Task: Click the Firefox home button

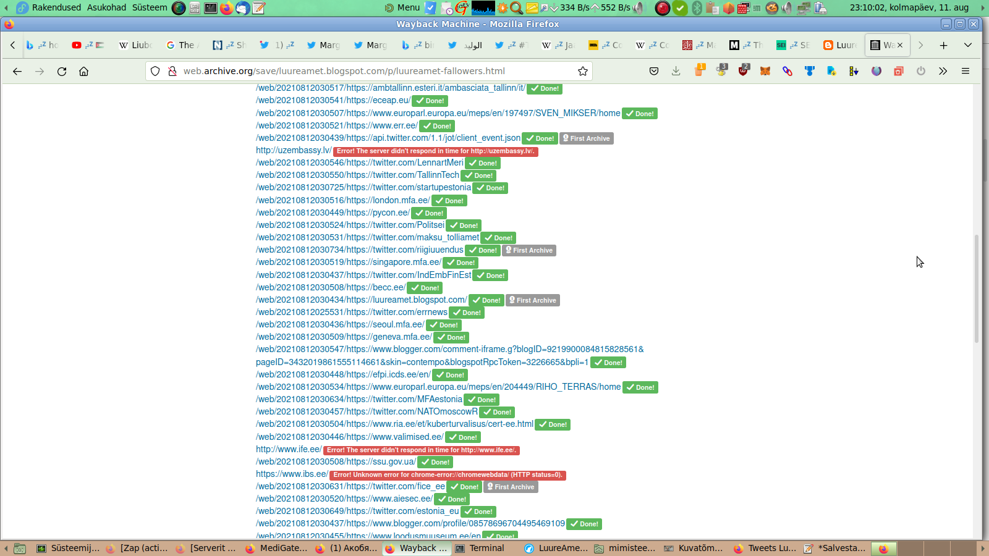Action: click(84, 71)
